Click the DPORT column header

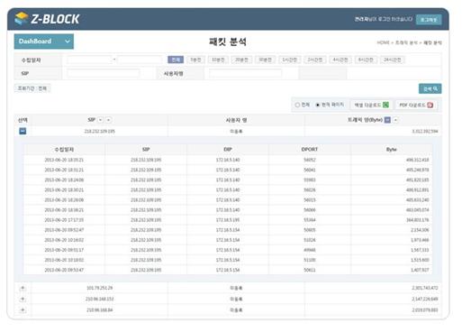(x=310, y=150)
